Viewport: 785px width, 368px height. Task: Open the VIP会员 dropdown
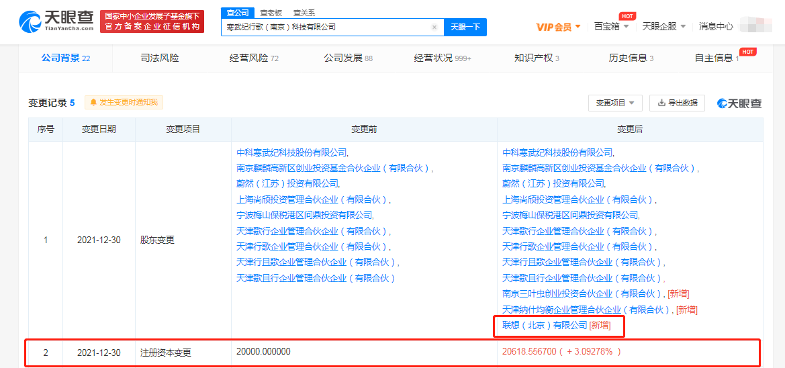(558, 27)
